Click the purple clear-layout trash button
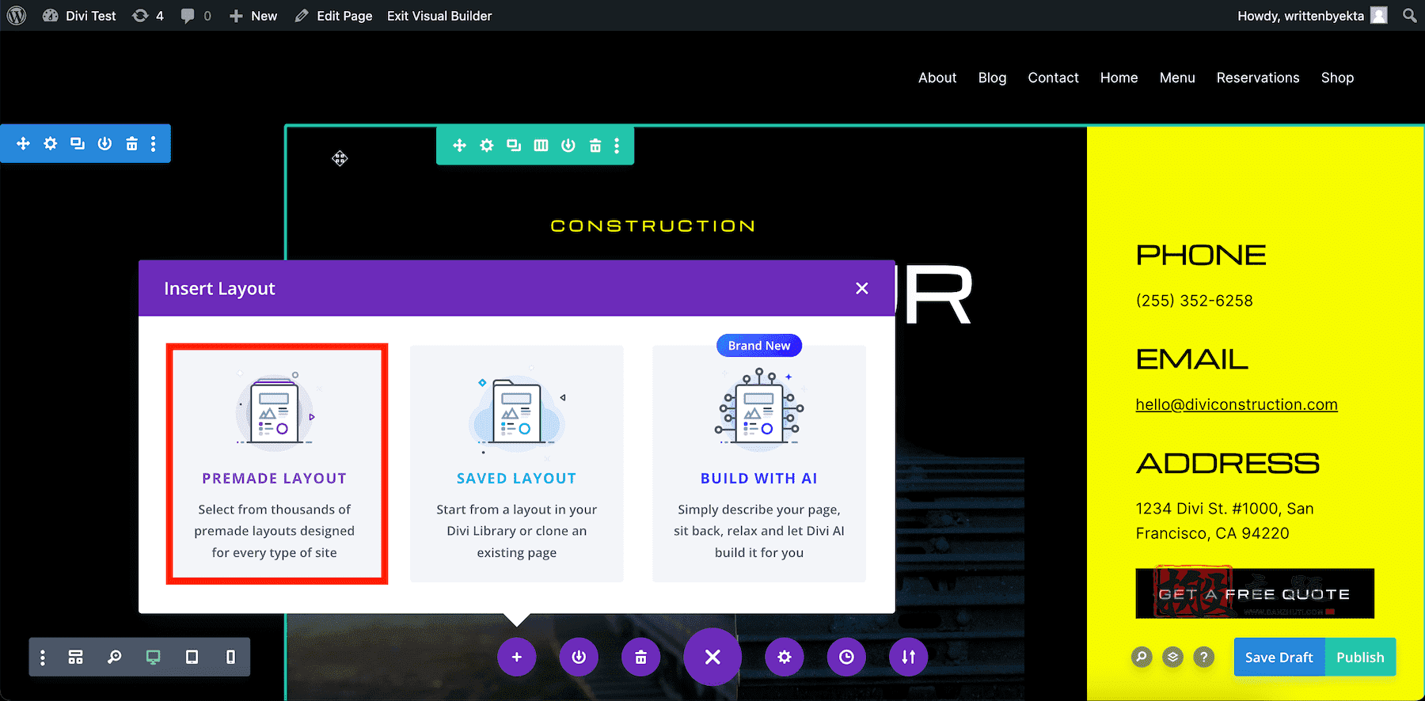This screenshot has width=1425, height=701. [641, 657]
